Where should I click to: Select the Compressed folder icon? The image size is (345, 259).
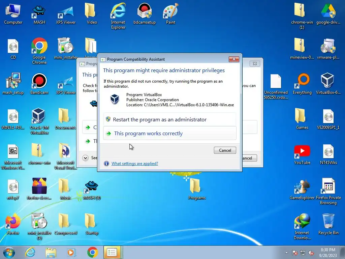[65, 224]
